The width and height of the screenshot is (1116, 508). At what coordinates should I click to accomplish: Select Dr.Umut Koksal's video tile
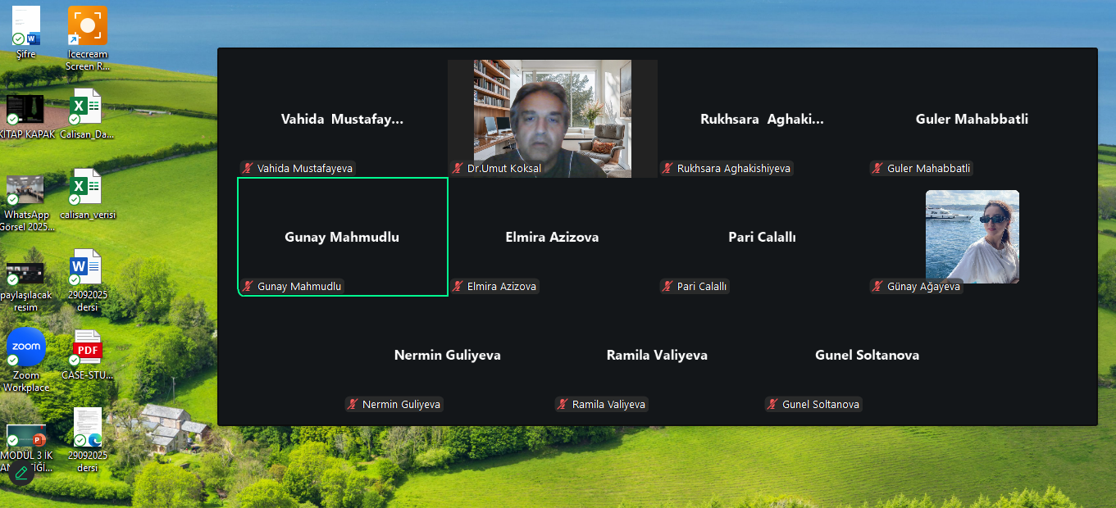553,118
